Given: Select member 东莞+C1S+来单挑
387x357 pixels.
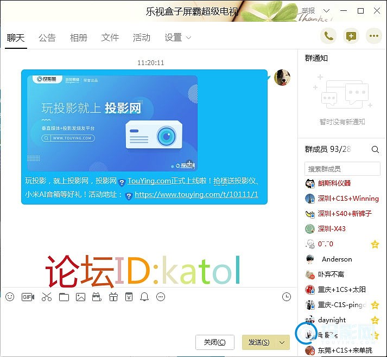Looking at the screenshot, I should pyautogui.click(x=342, y=350).
